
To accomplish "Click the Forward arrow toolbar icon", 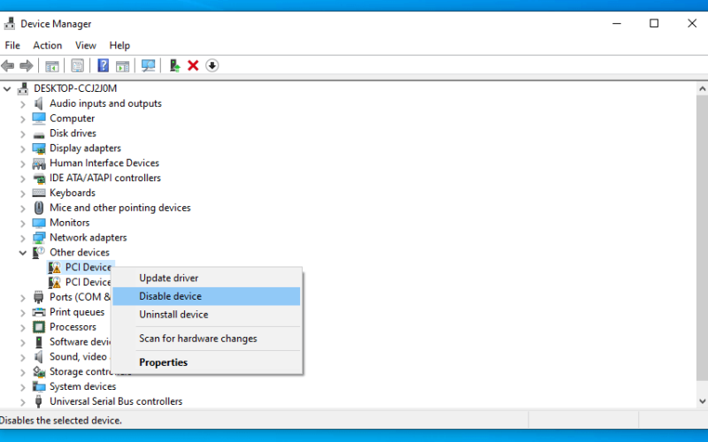I will click(27, 65).
